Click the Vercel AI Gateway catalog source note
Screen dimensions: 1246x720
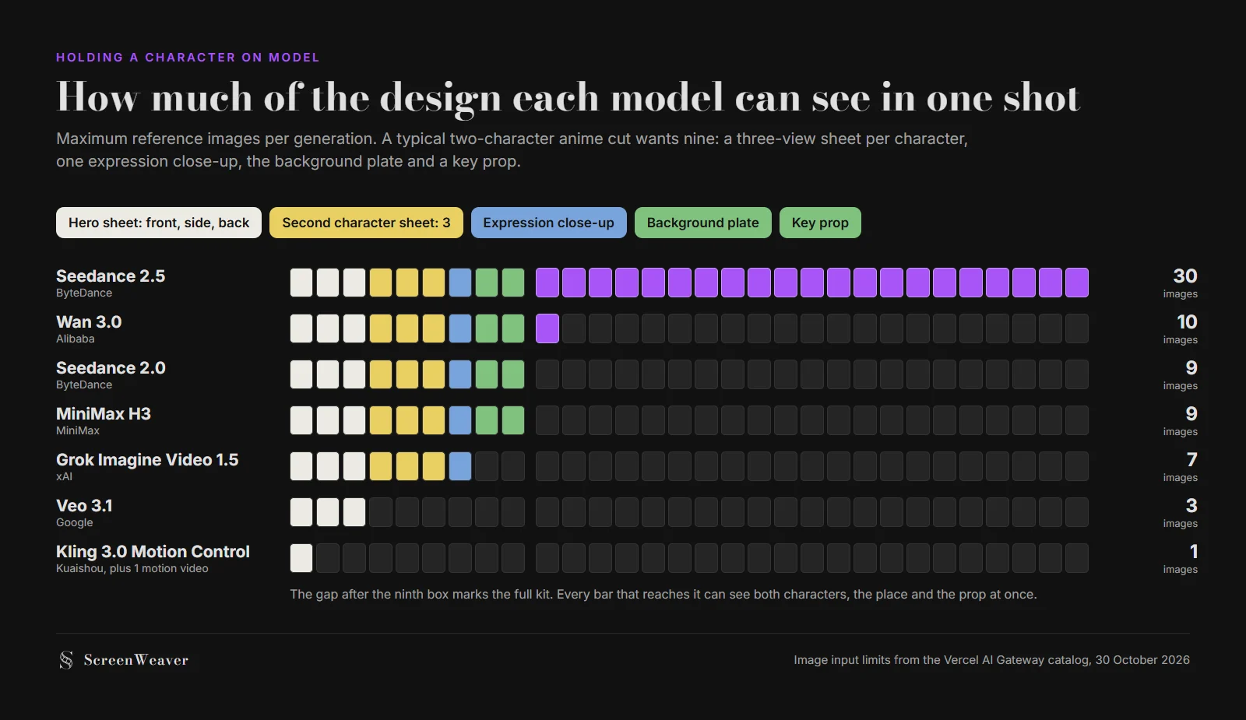(991, 660)
